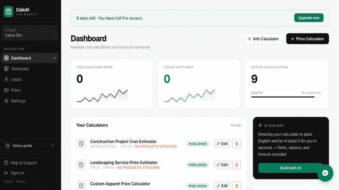
Task: Click Published badge of Custom Apparel Price Calculator
Action: click(x=198, y=186)
